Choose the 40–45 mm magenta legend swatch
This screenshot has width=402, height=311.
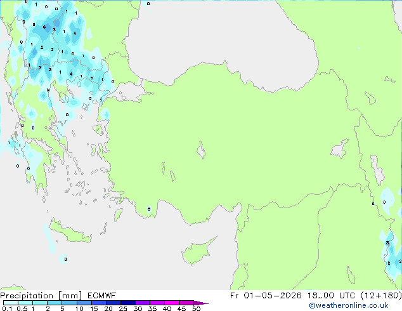(x=172, y=303)
